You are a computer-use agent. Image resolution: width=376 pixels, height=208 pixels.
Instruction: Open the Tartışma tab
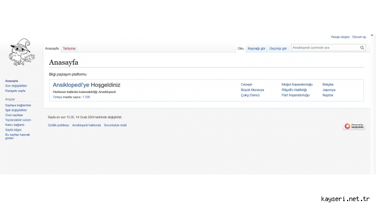[x=69, y=49]
